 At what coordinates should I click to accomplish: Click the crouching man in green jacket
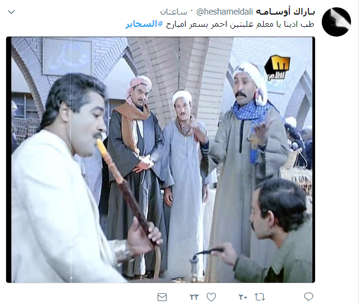tap(275, 231)
